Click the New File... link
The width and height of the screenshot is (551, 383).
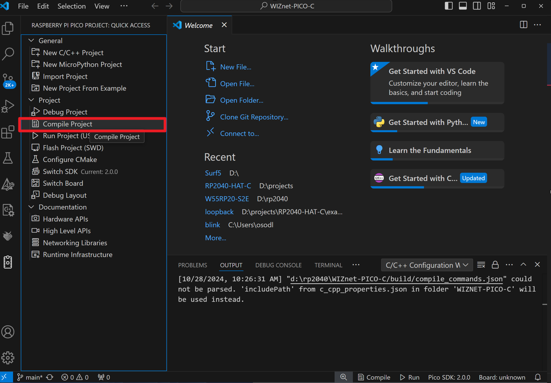(235, 67)
